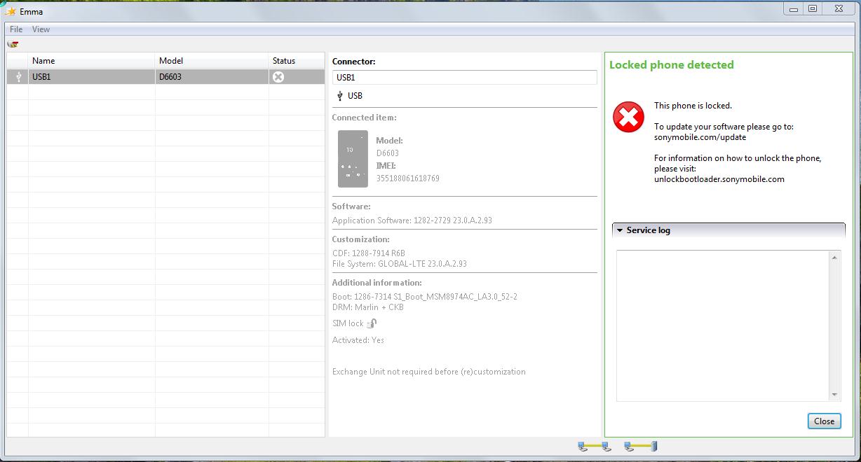Screen dimensions: 861x462
Task: Click the failed status icon for USB1
Action: tap(278, 77)
